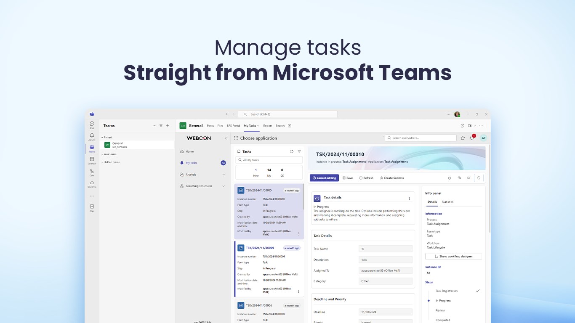Open Calendar in the Teams sidebar
Image resolution: width=575 pixels, height=323 pixels.
92,160
